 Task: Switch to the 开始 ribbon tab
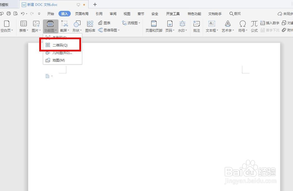pos(51,14)
